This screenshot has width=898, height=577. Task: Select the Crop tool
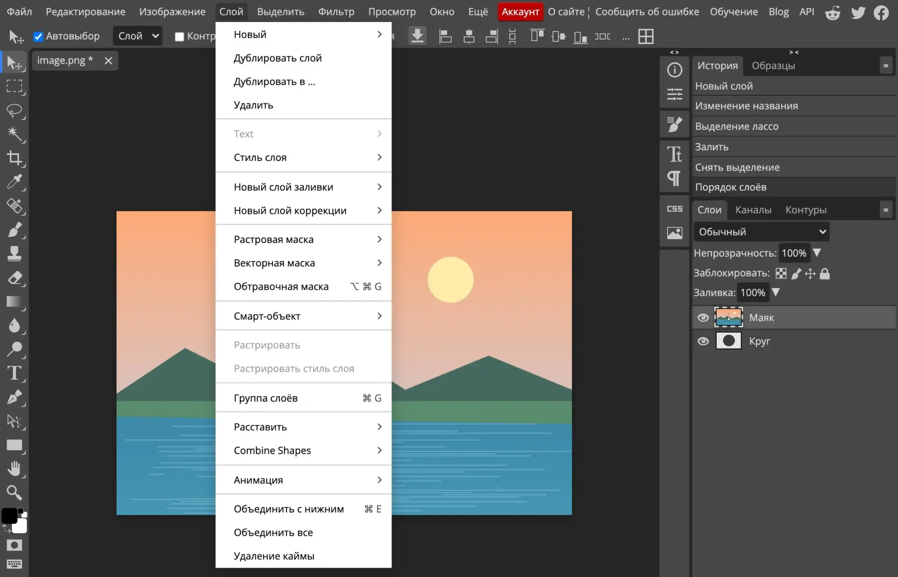(14, 158)
